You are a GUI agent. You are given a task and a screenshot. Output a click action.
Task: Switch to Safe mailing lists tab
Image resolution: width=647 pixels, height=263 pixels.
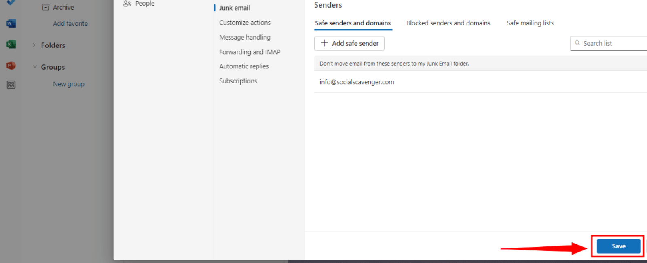click(530, 23)
